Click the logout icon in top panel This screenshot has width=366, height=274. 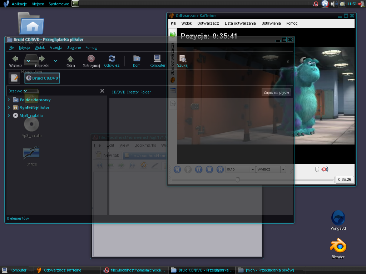pos(361,4)
